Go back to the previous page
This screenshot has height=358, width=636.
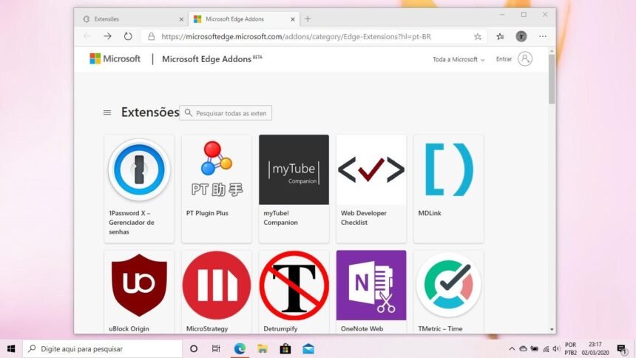point(87,36)
